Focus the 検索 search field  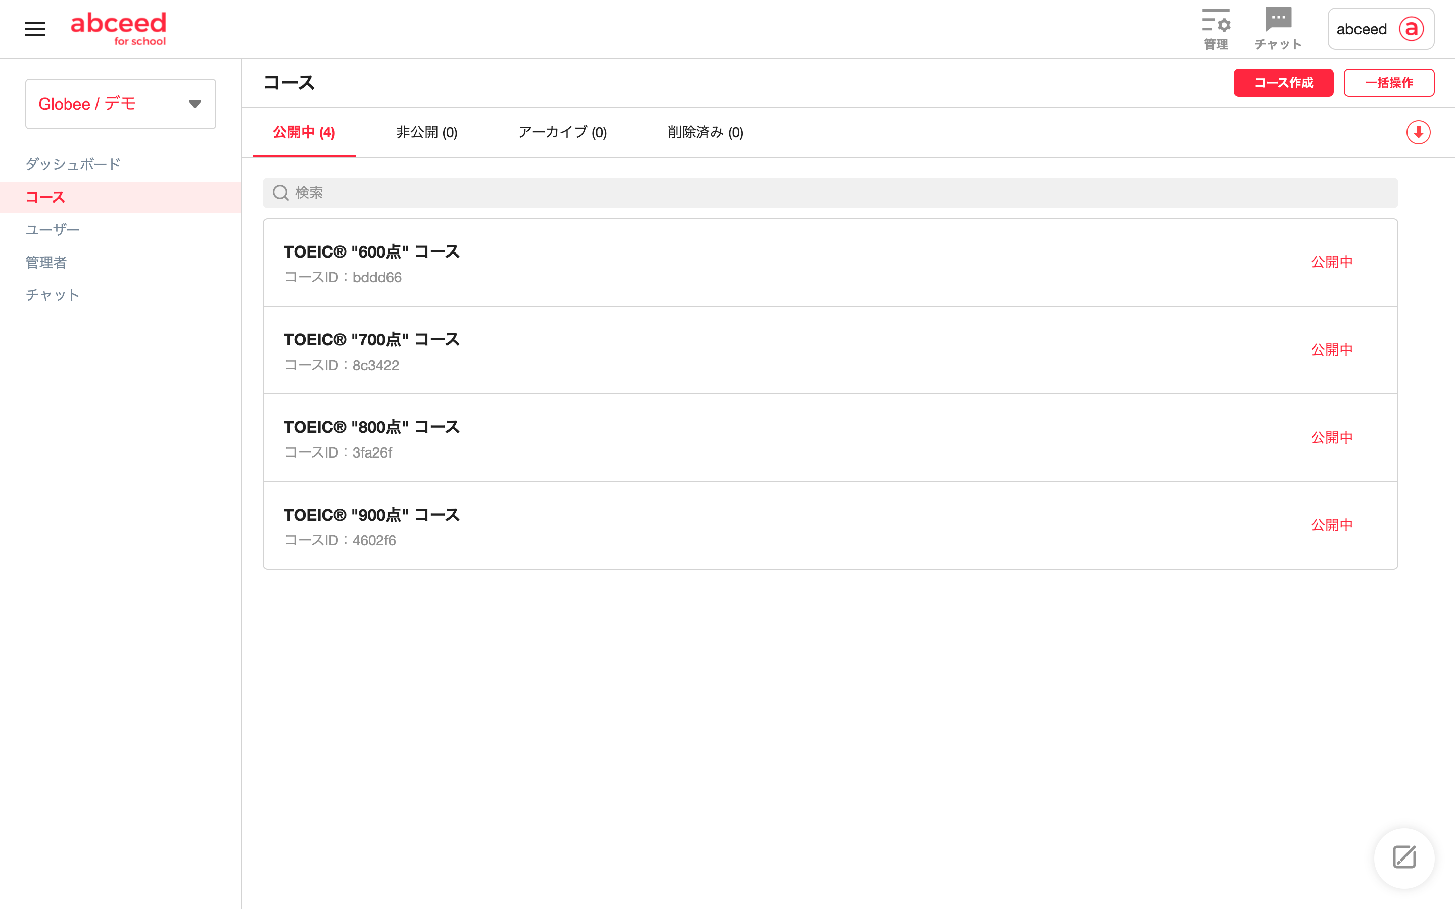831,193
